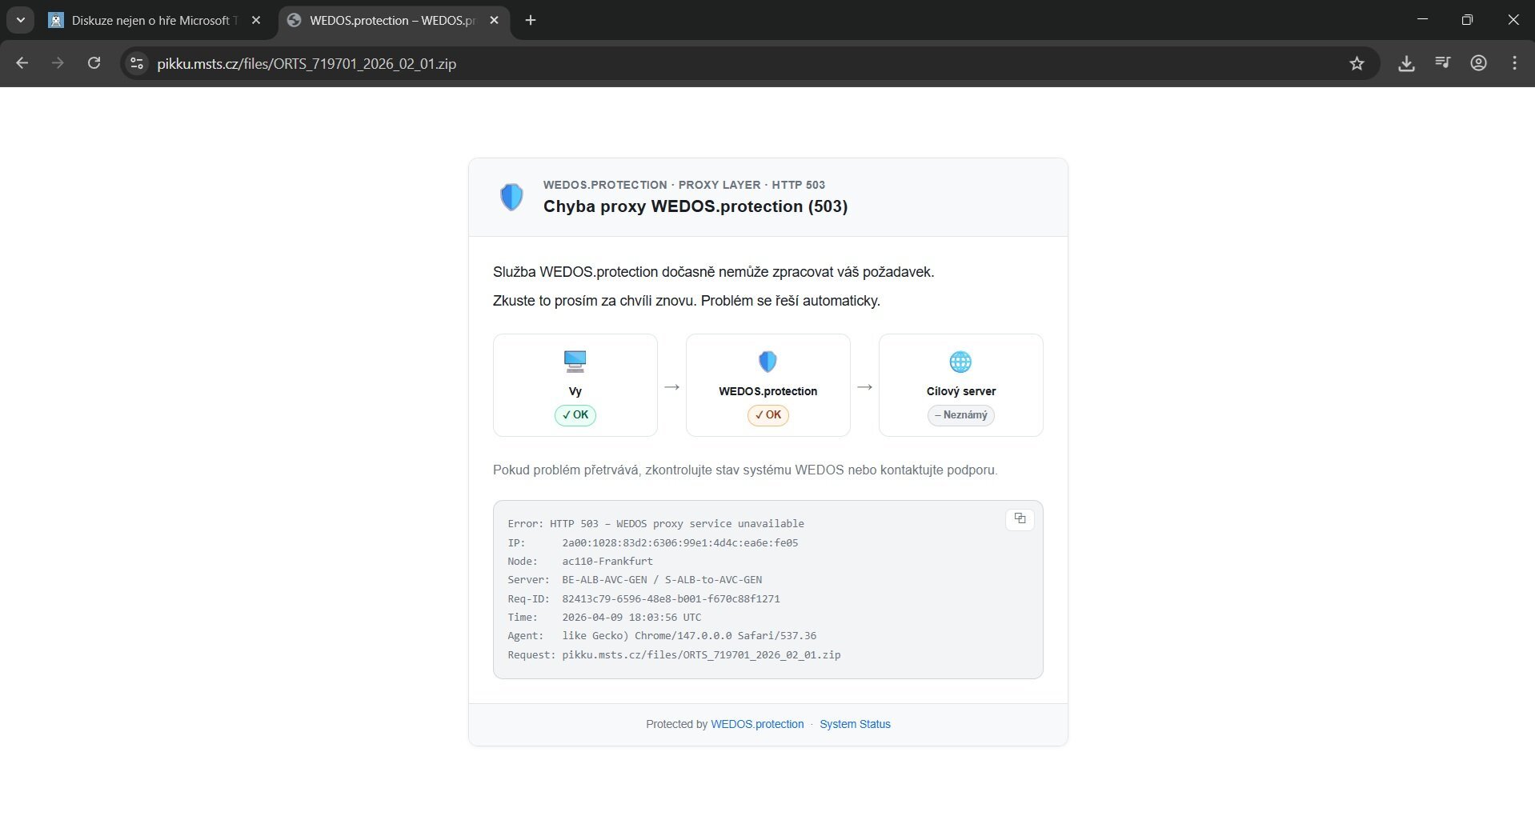Click the globe icon for Cílový server
This screenshot has width=1535, height=816.
[x=960, y=362]
